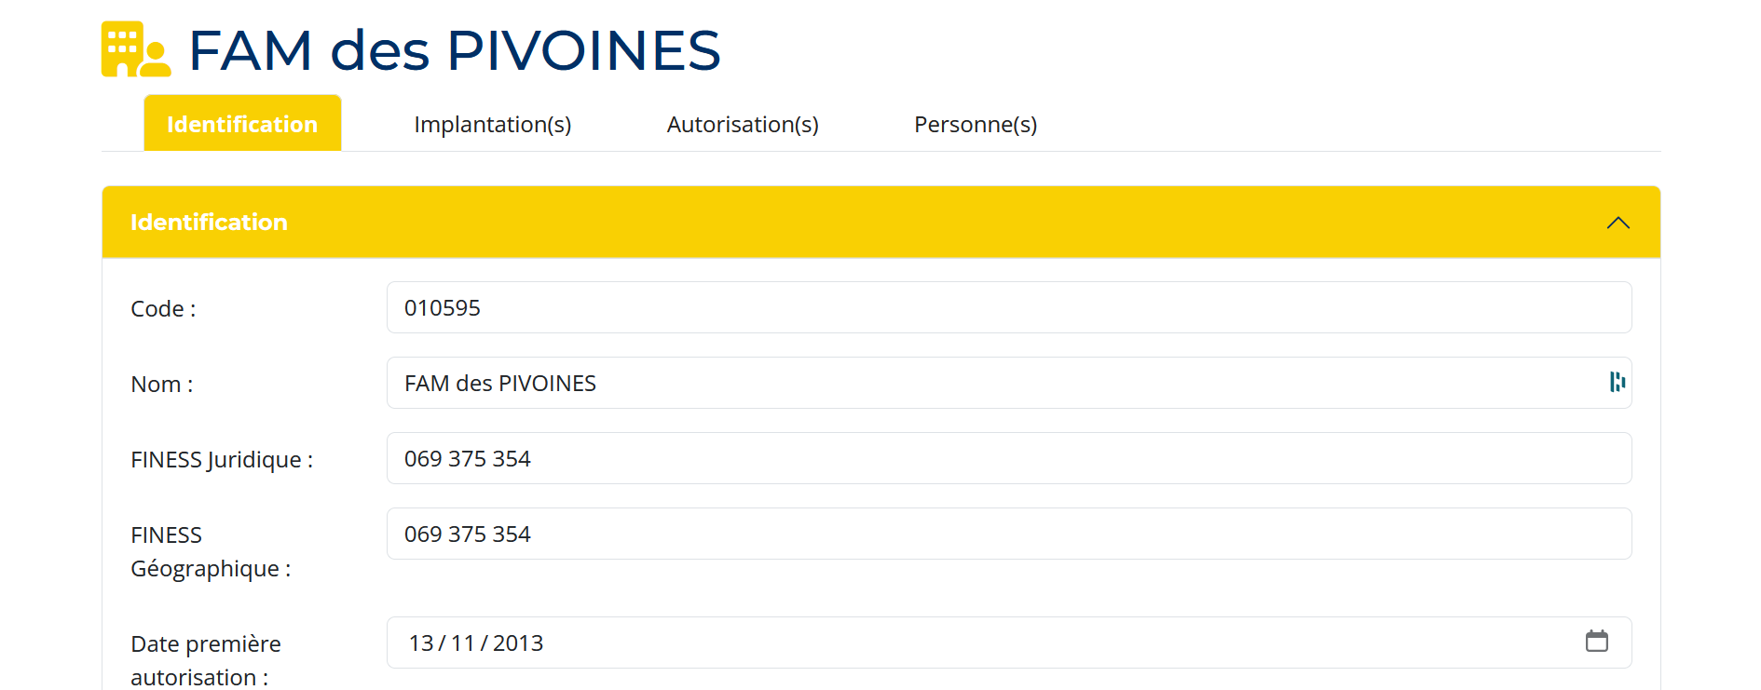The height and width of the screenshot is (690, 1761).
Task: Select the month segment of authorization date
Action: tap(463, 643)
